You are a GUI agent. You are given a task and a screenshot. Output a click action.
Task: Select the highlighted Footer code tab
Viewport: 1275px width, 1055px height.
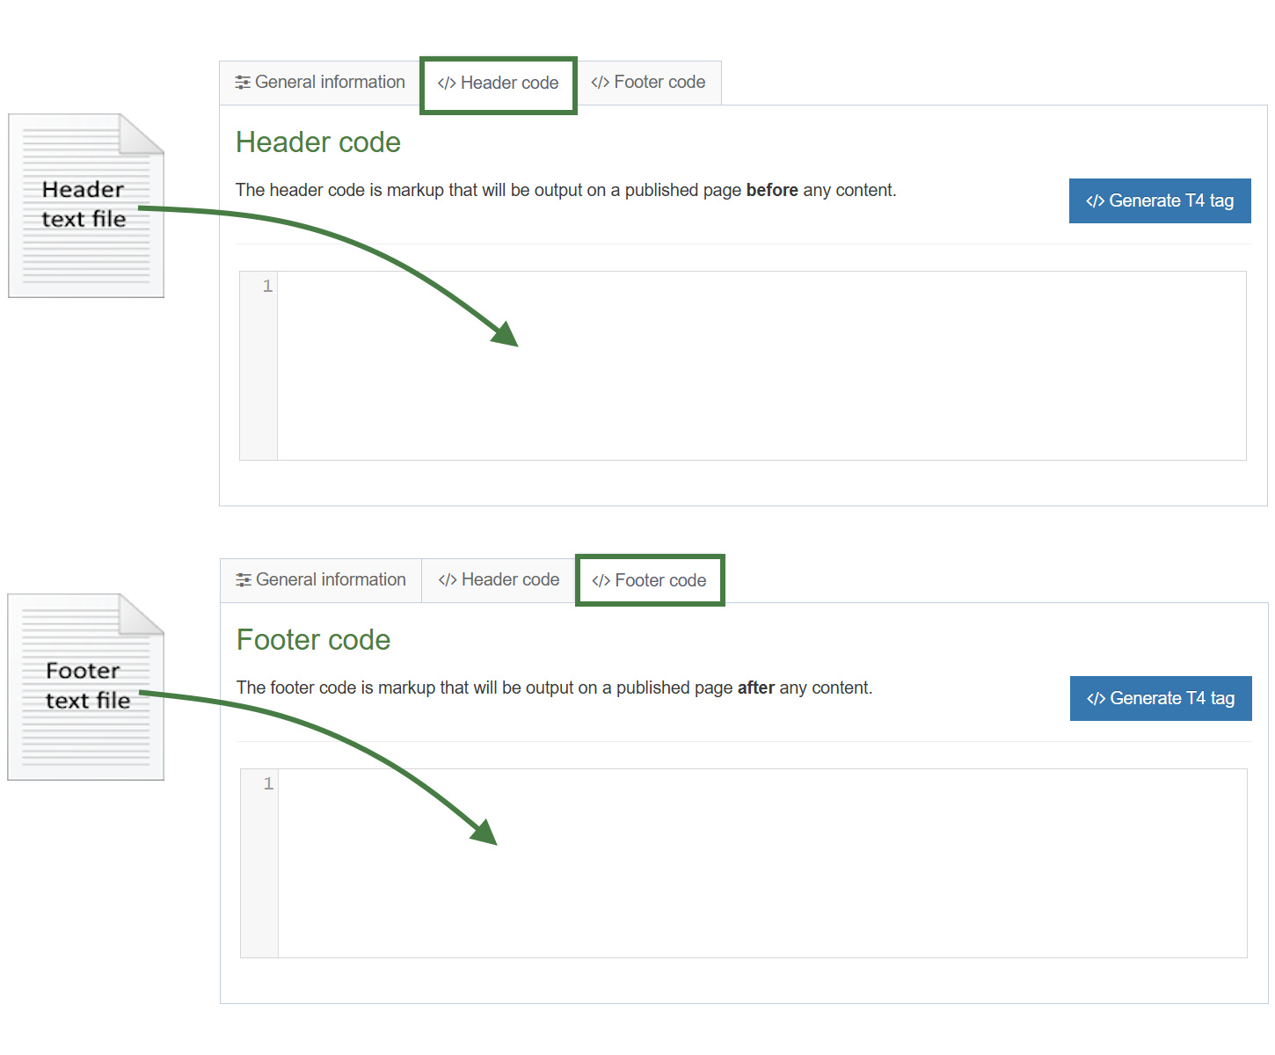pos(651,580)
